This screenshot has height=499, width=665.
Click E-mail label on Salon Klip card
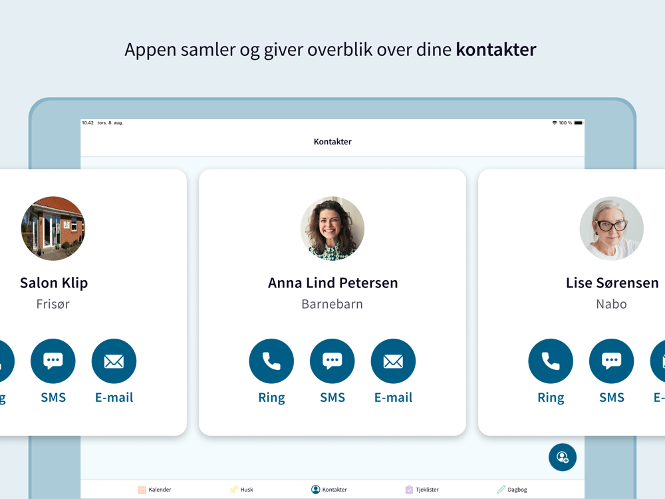pos(114,398)
